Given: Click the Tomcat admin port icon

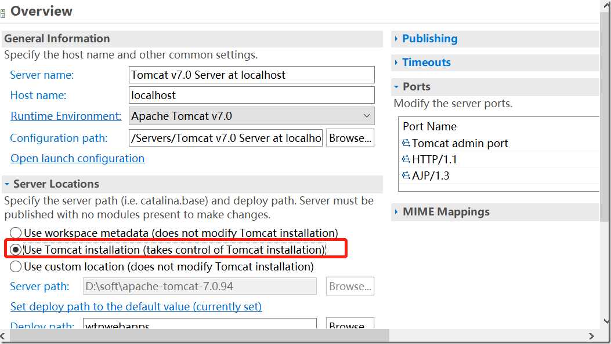Looking at the screenshot, I should tap(406, 143).
